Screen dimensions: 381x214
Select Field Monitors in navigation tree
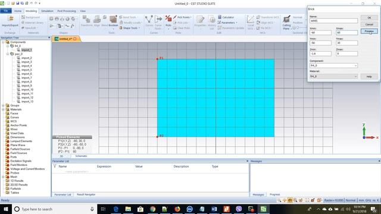click(18, 165)
